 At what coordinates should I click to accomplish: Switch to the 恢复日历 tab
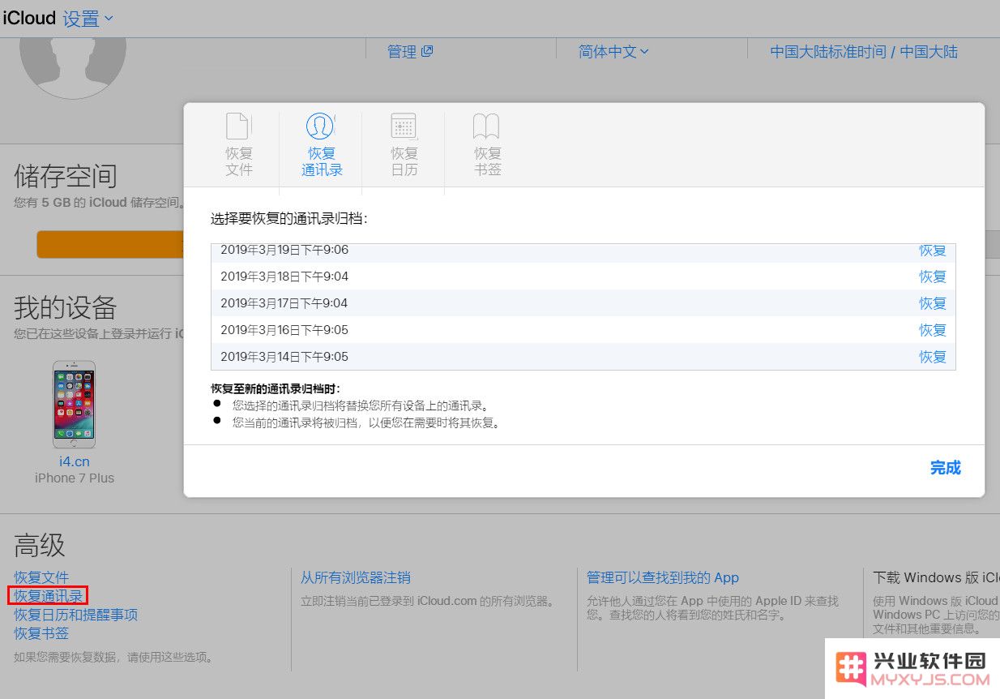[404, 144]
